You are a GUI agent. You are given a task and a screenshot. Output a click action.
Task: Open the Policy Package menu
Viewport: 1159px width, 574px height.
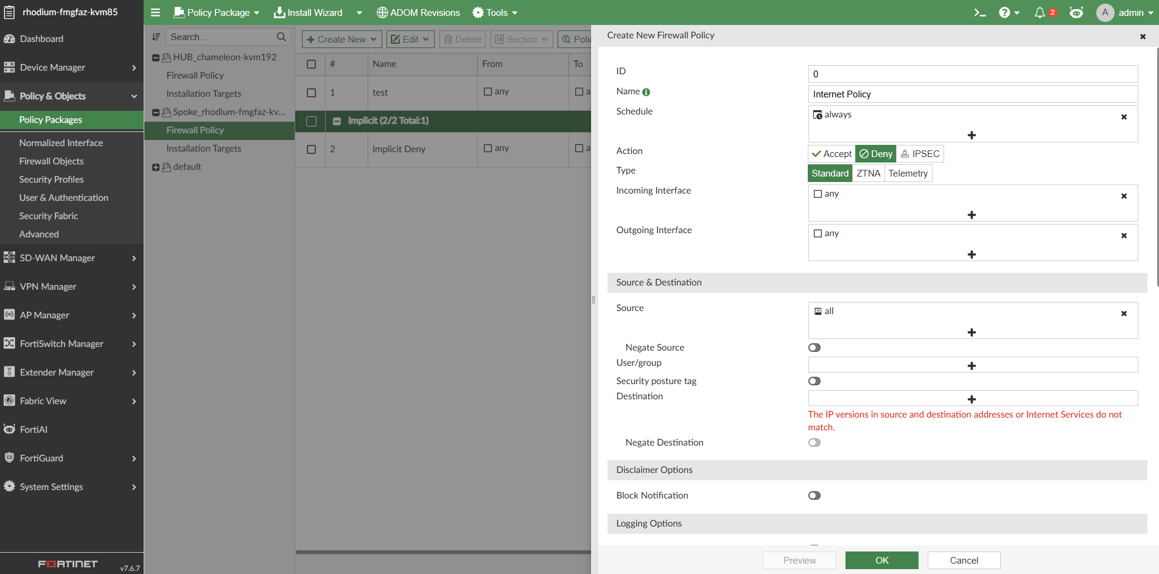217,12
